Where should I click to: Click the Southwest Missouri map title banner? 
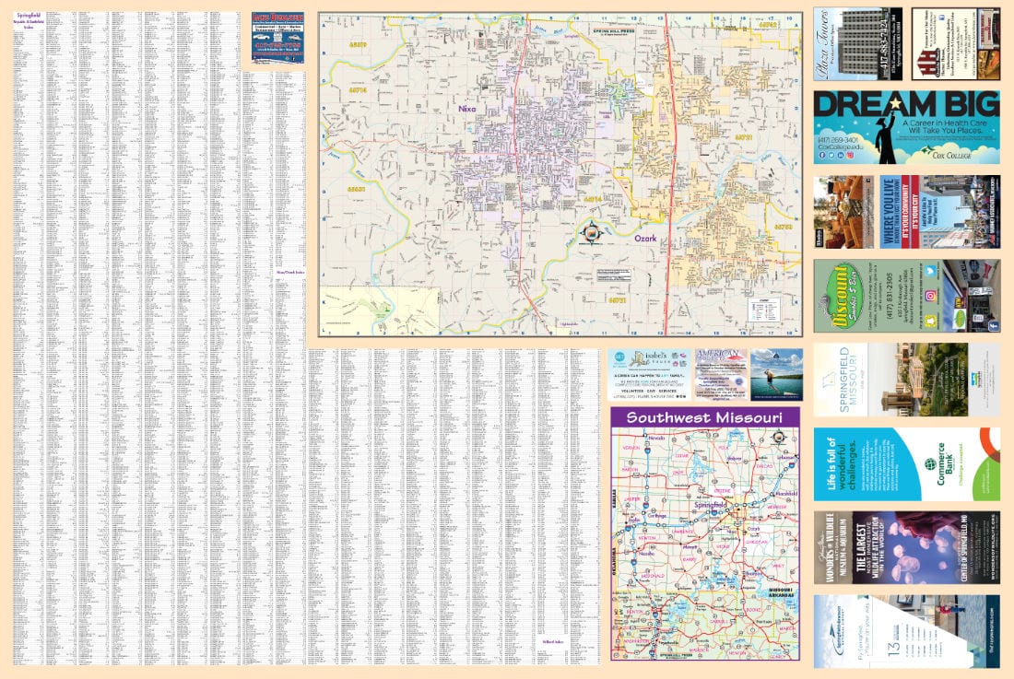705,416
